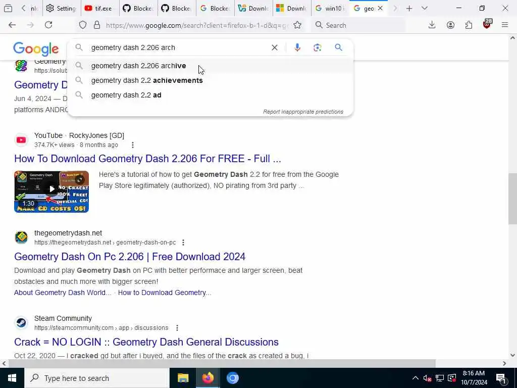This screenshot has height=388, width=517.
Task: Switch to the tif.exe YouTube tab
Action: (x=99, y=9)
